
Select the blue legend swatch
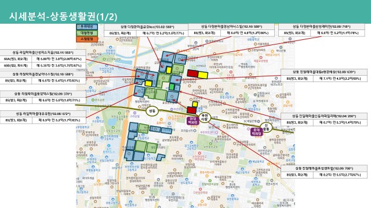click(86, 27)
